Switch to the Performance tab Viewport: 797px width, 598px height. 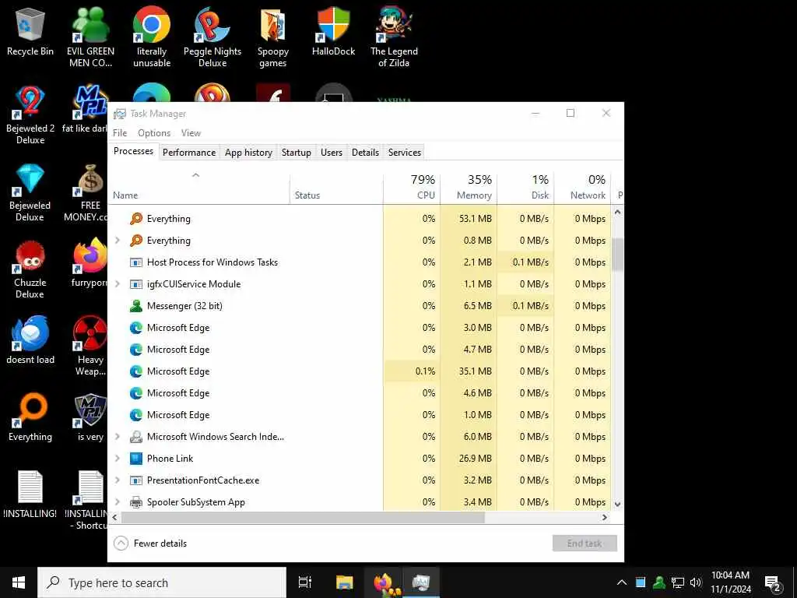pos(189,152)
